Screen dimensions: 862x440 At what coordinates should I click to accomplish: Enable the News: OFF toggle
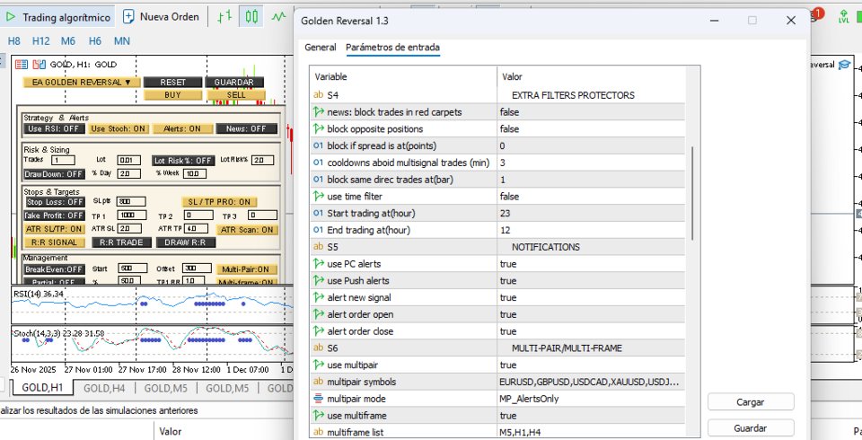pyautogui.click(x=247, y=128)
